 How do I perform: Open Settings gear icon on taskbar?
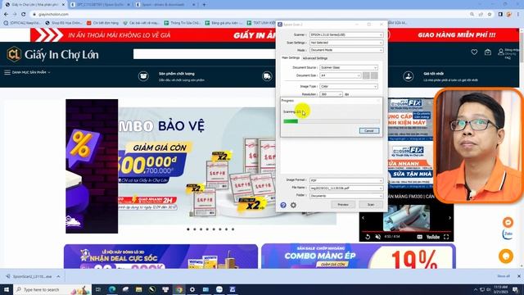click(x=192, y=289)
